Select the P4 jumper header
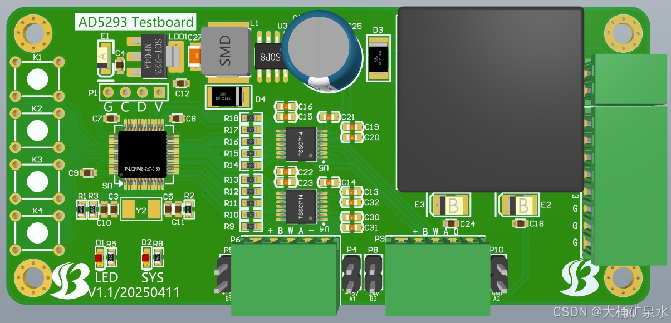 pyautogui.click(x=351, y=274)
